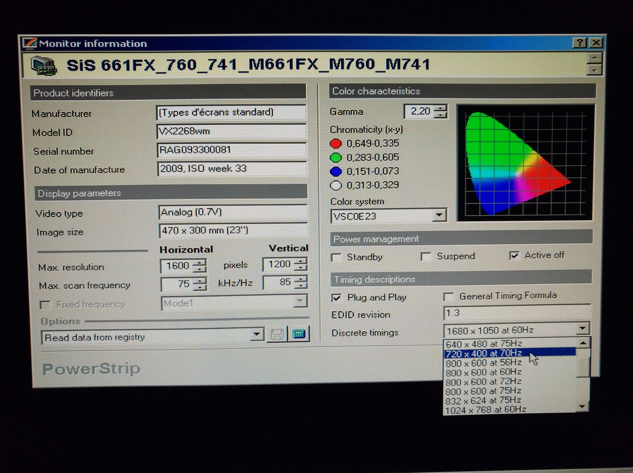
Task: Increase horizontal scan frequency stepper
Action: 200,281
